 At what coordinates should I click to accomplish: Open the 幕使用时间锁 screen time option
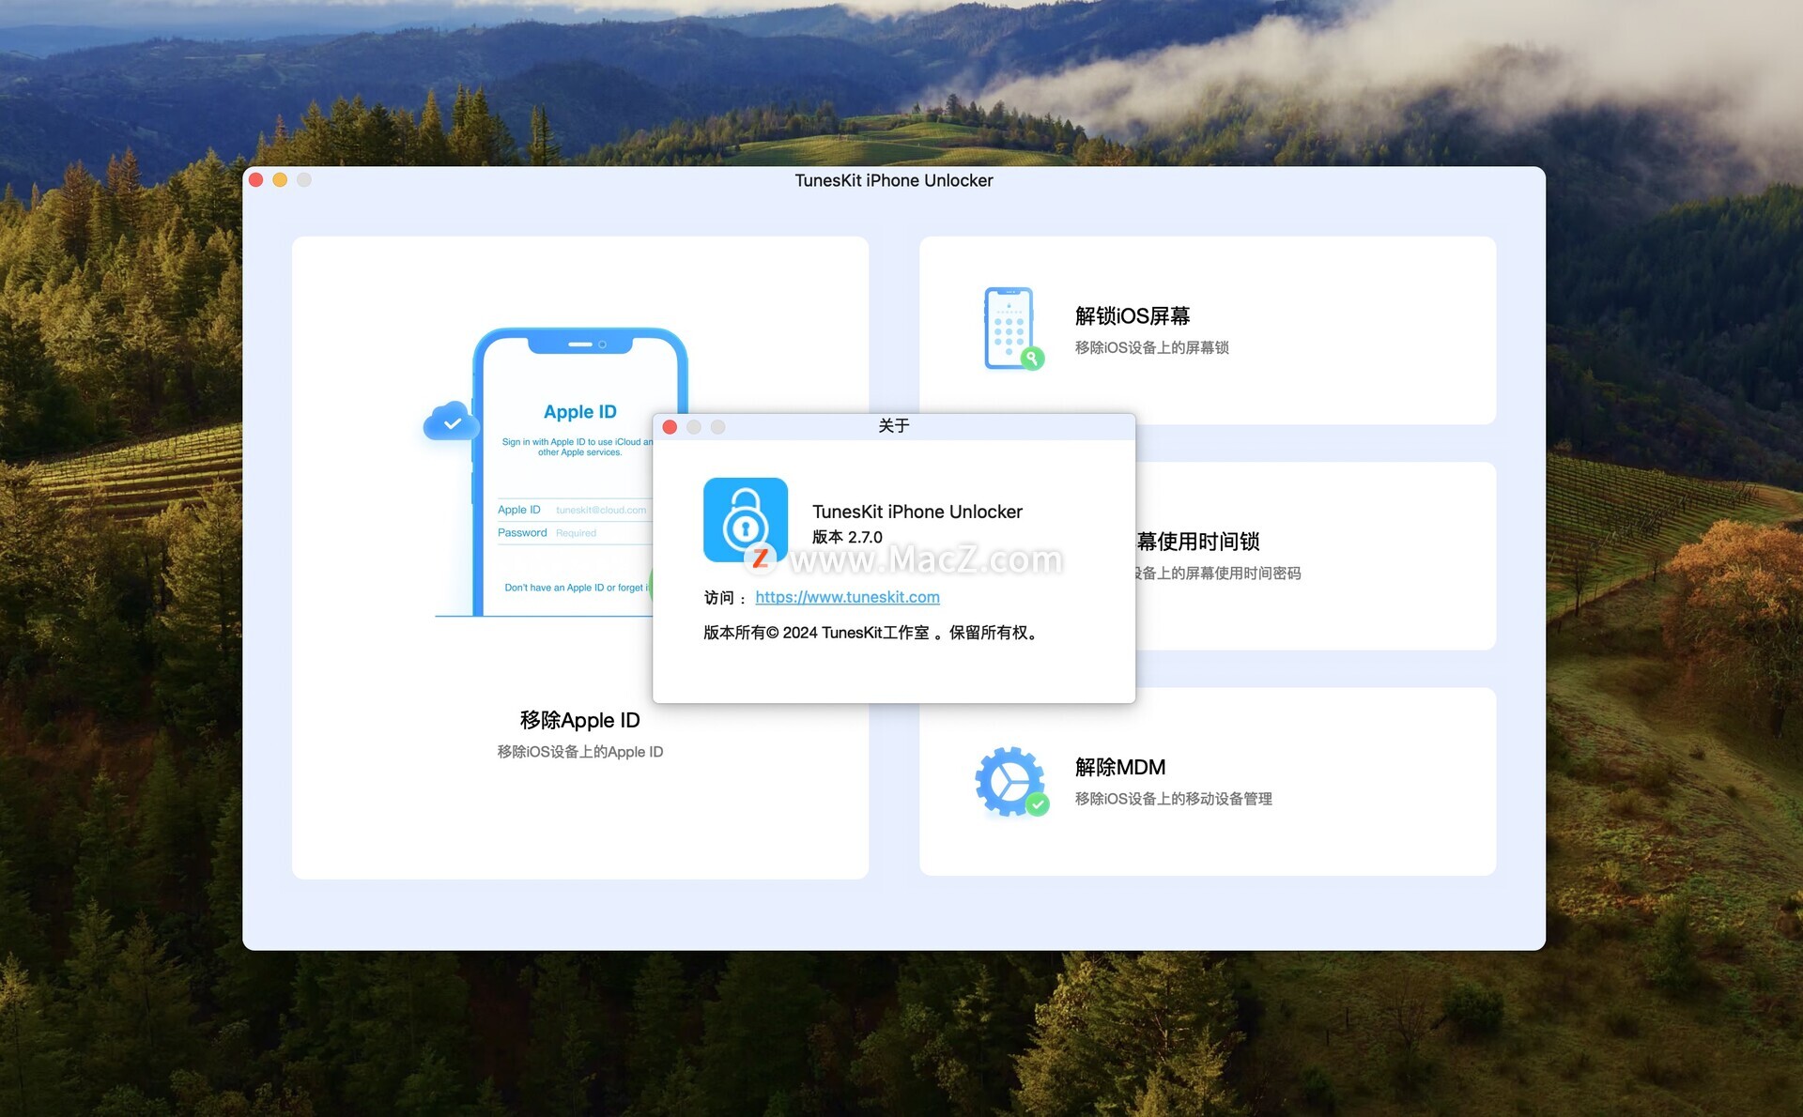point(1198,542)
